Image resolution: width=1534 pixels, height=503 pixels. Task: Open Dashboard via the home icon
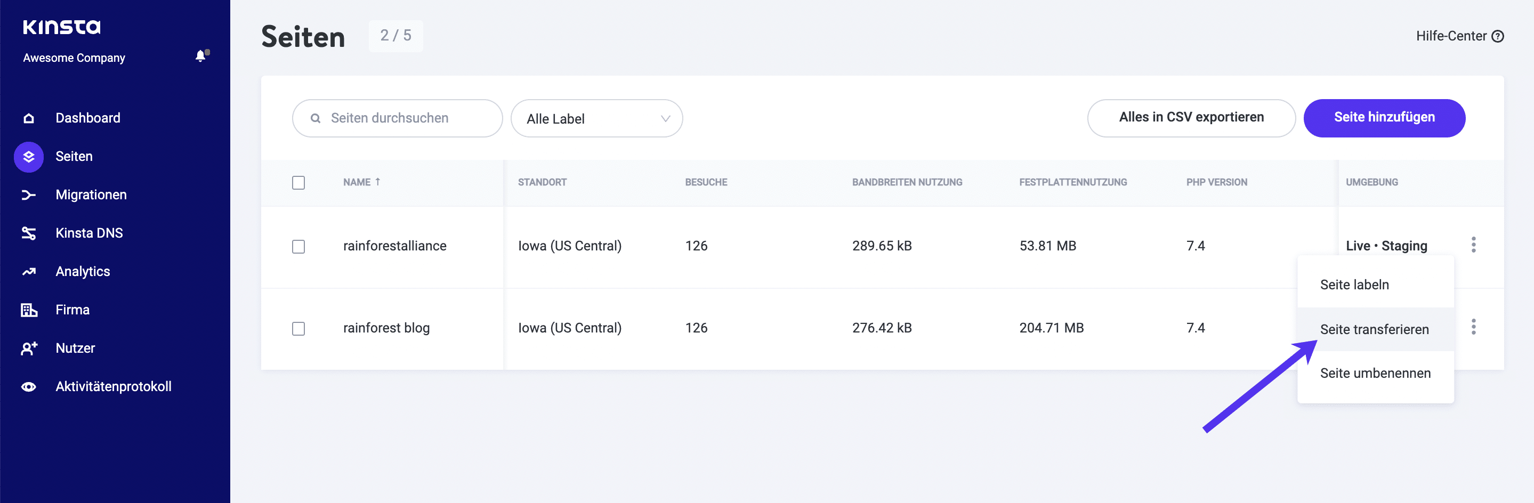click(x=29, y=118)
